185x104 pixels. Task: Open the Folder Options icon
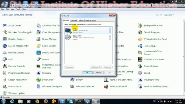pos(38,46)
